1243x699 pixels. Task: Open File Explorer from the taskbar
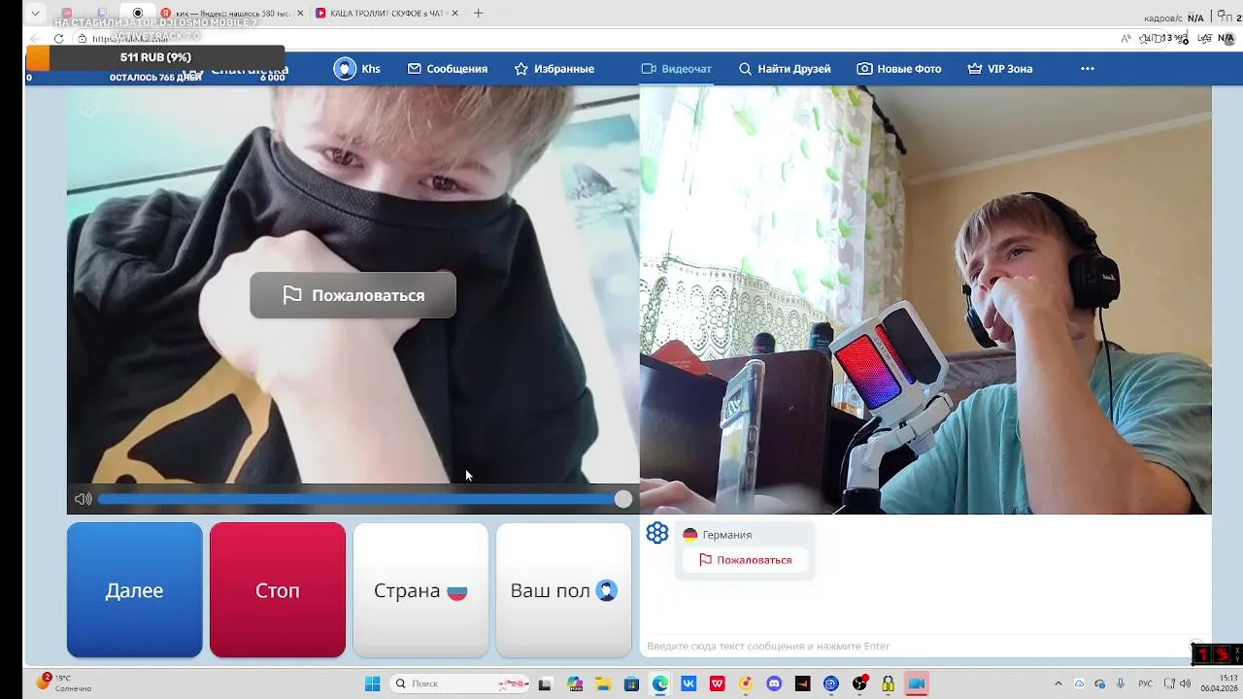602,683
